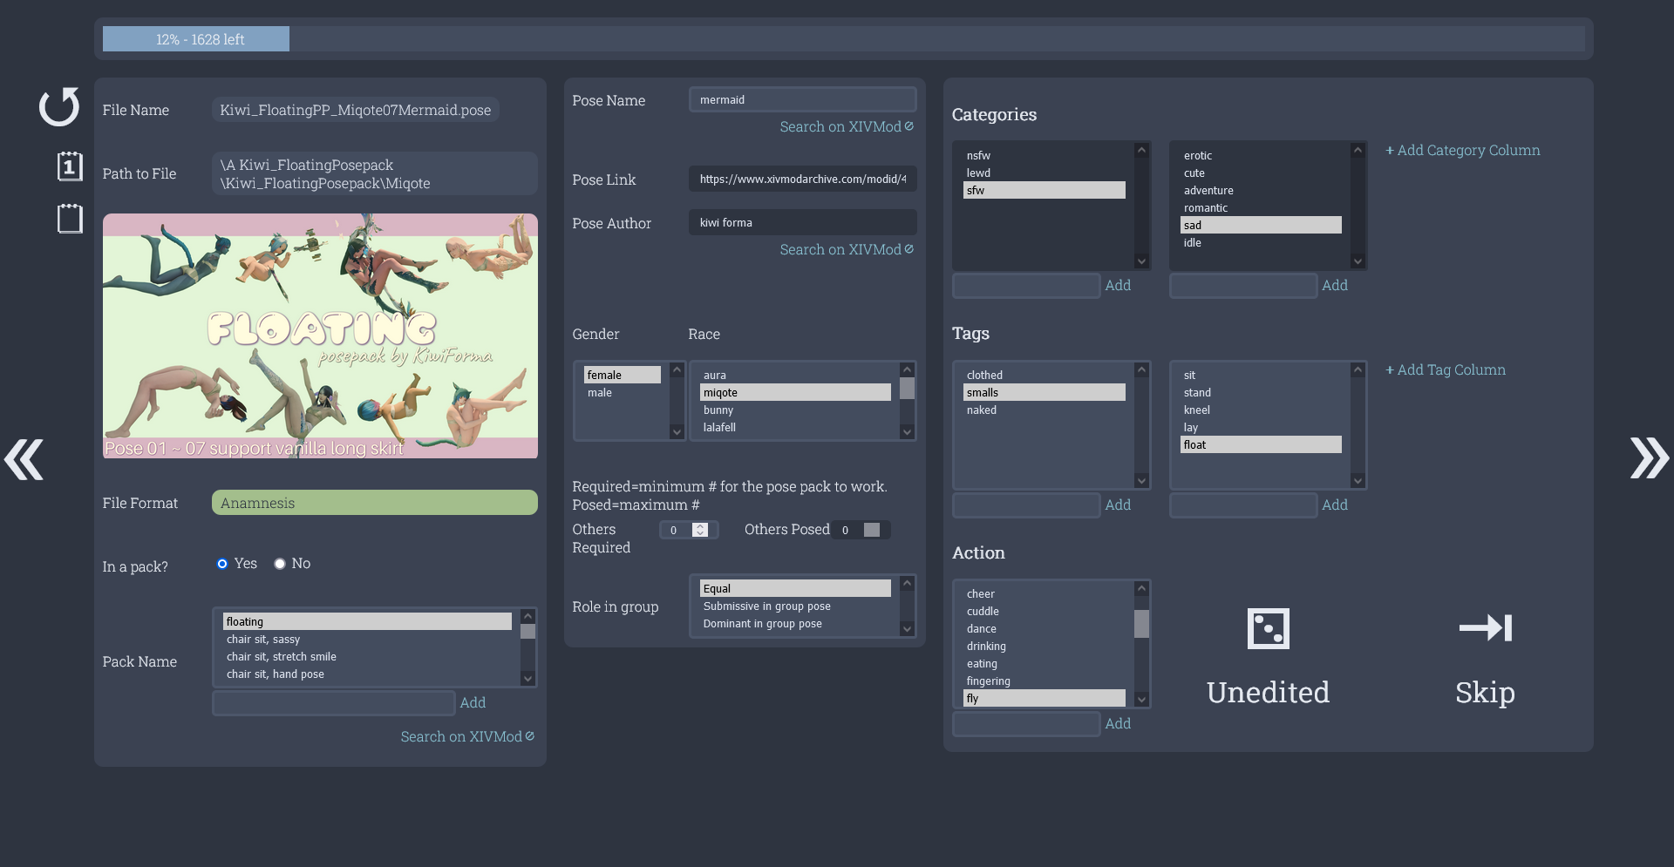This screenshot has height=867, width=1674.
Task: Click the Others Required stepper arrows
Action: click(x=700, y=530)
